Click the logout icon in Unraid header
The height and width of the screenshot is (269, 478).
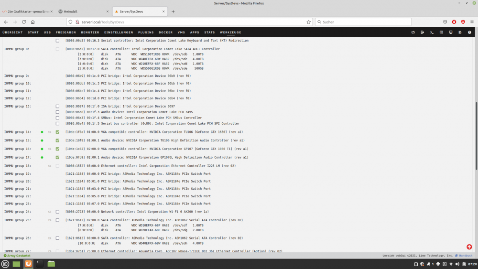coord(423,32)
